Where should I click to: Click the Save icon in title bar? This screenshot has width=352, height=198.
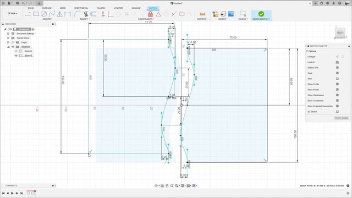click(17, 3)
